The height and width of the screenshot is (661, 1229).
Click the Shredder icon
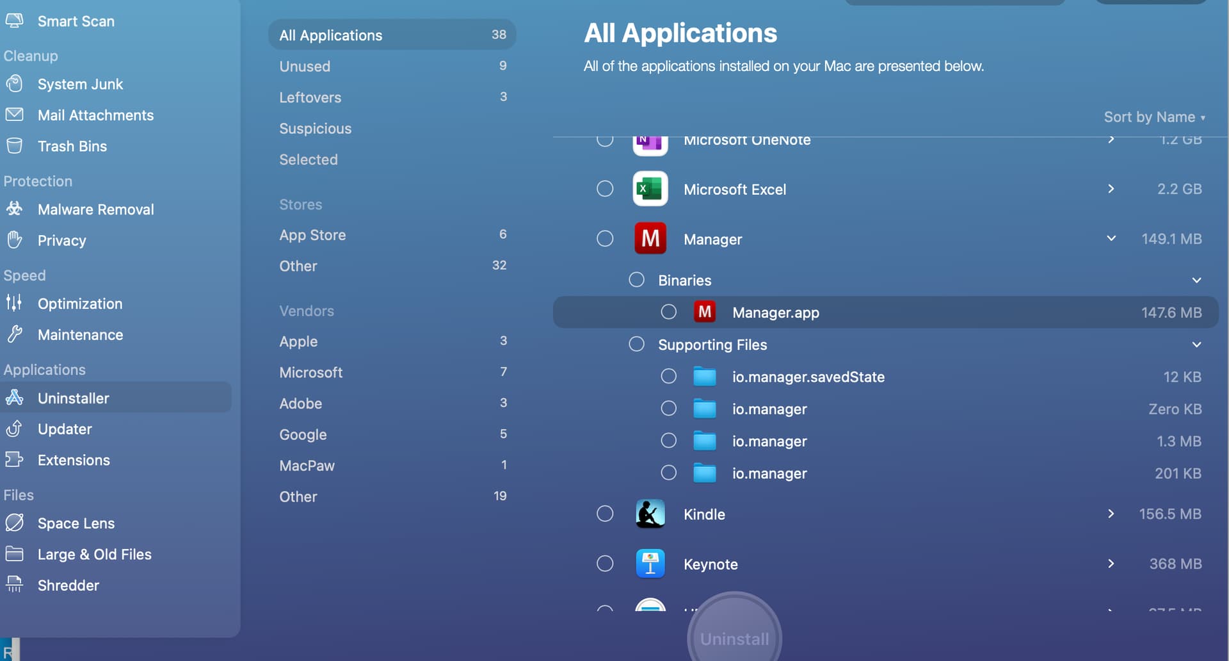click(14, 584)
